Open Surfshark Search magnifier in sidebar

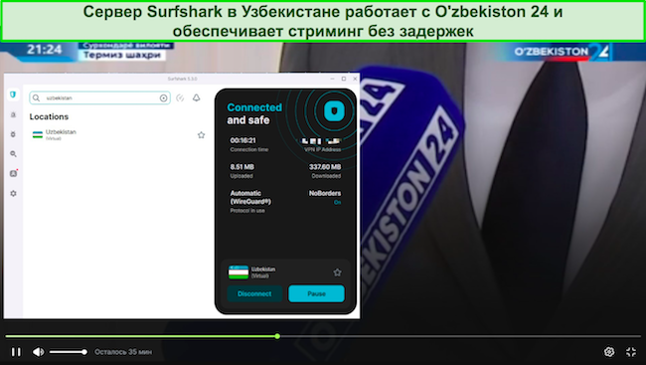pos(13,154)
